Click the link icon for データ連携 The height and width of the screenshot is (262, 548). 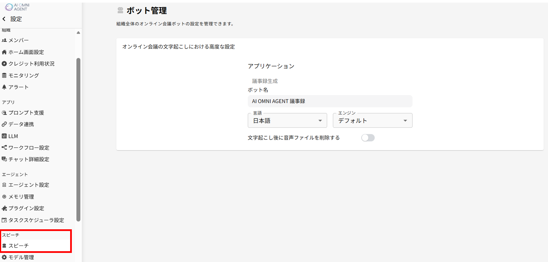click(x=4, y=124)
